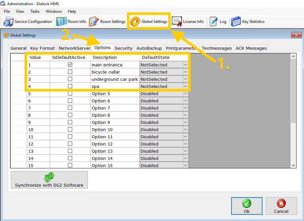The width and height of the screenshot is (304, 221).
Task: Open Room Settings from the toolbar
Action: [94, 22]
